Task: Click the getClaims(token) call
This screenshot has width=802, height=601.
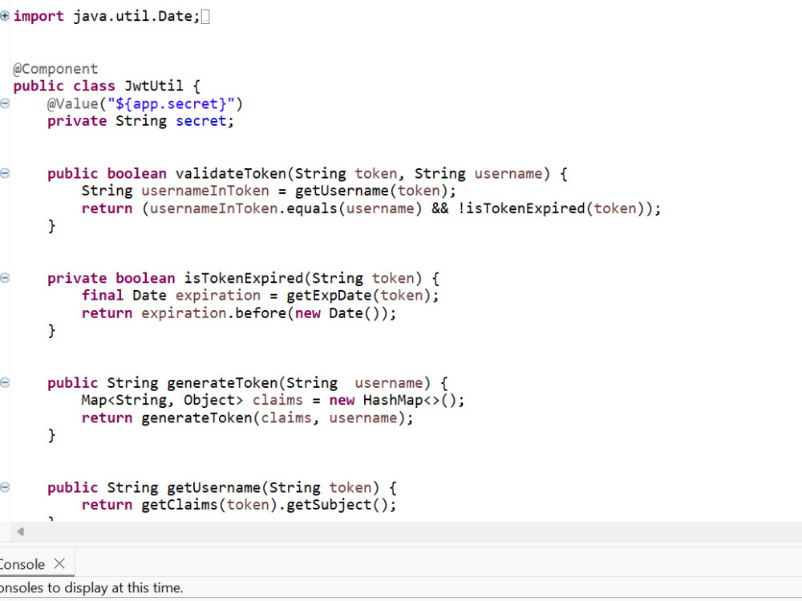Action: click(x=209, y=505)
